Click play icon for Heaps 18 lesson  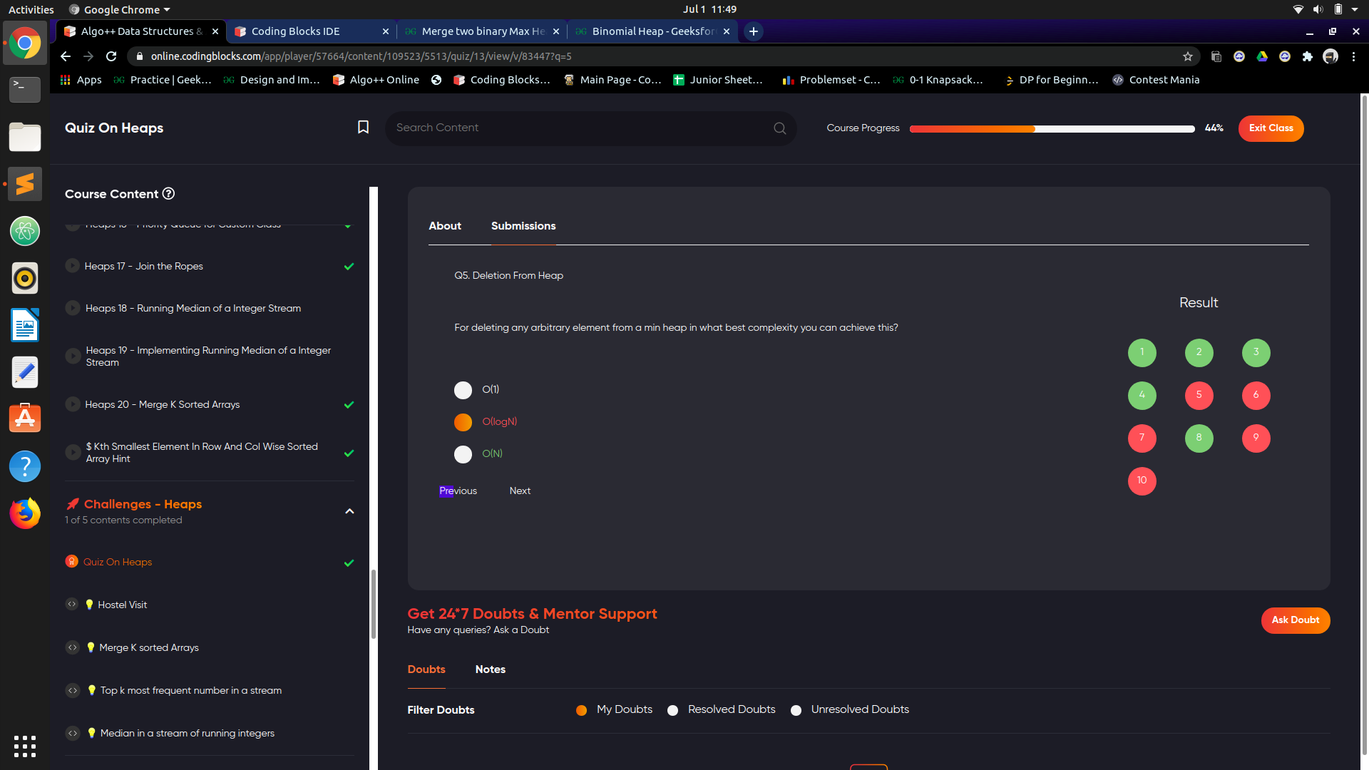[72, 308]
